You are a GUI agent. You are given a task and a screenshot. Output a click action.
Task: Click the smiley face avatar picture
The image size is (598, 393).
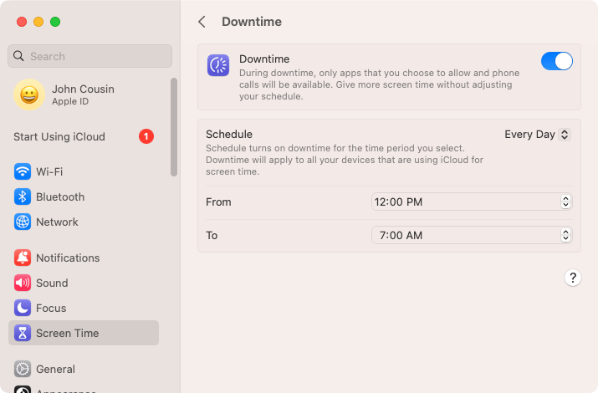(29, 94)
